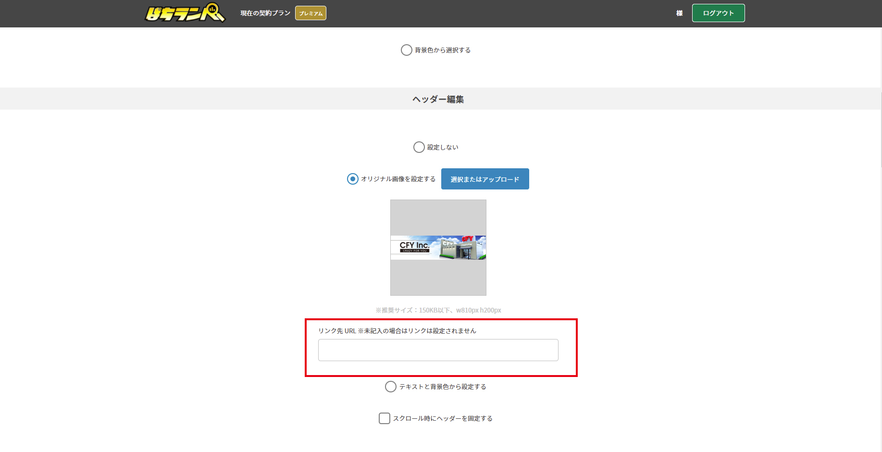This screenshot has width=882, height=452.
Task: Select 背景色から選択する radio option
Action: pos(406,50)
